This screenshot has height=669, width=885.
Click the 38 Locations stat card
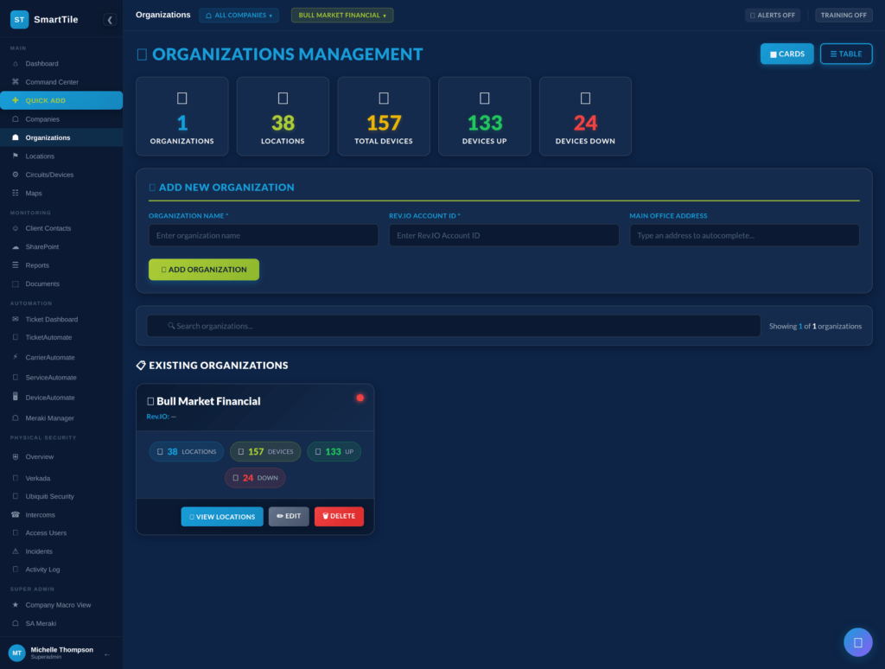(x=283, y=117)
